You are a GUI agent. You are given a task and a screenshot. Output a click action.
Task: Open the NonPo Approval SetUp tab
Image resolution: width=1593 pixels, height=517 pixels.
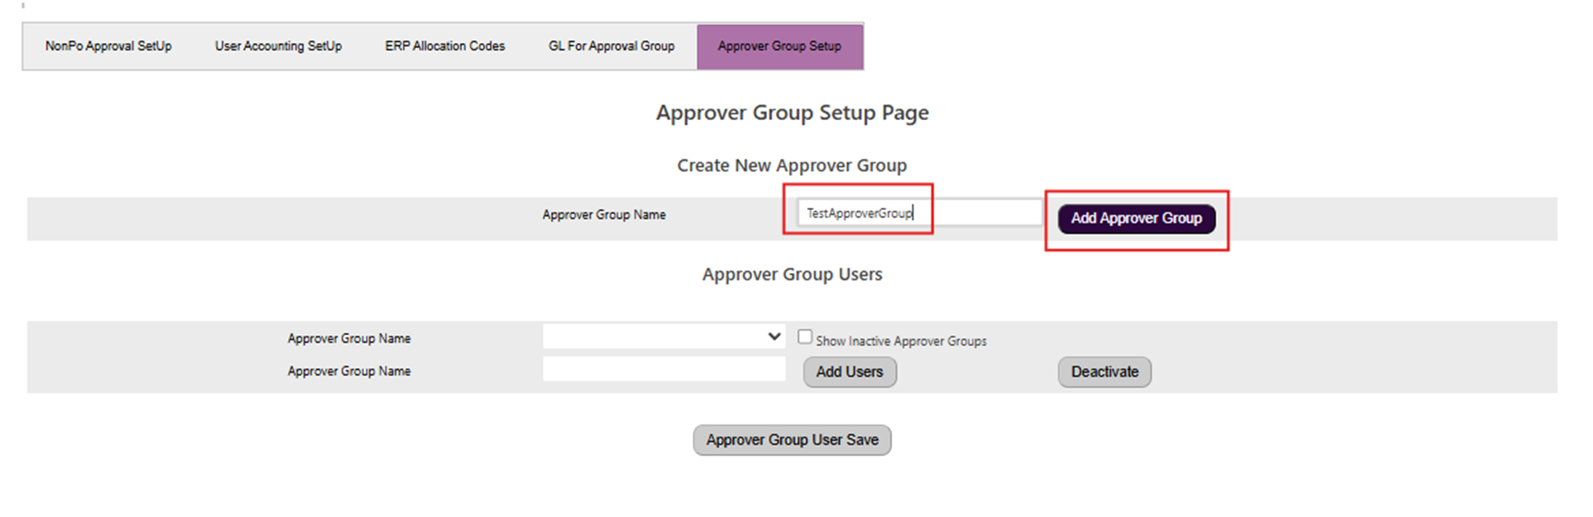pyautogui.click(x=108, y=46)
